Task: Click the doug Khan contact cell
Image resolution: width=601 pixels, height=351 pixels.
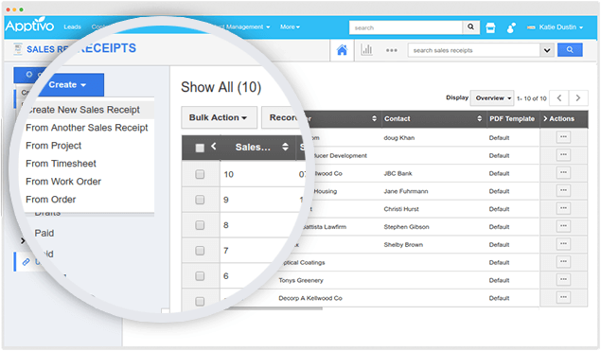Action: point(399,138)
